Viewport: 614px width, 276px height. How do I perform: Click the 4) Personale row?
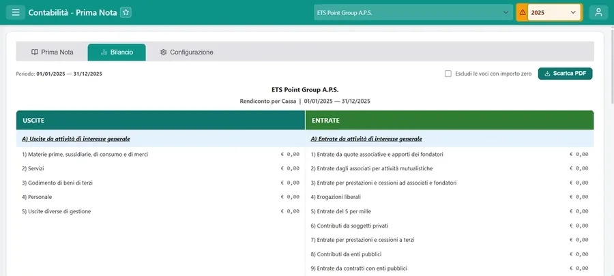pyautogui.click(x=160, y=197)
